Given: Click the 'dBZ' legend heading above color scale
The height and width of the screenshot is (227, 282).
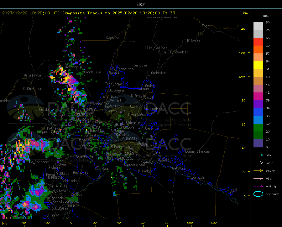Looking at the screenshot, I should point(266,16).
